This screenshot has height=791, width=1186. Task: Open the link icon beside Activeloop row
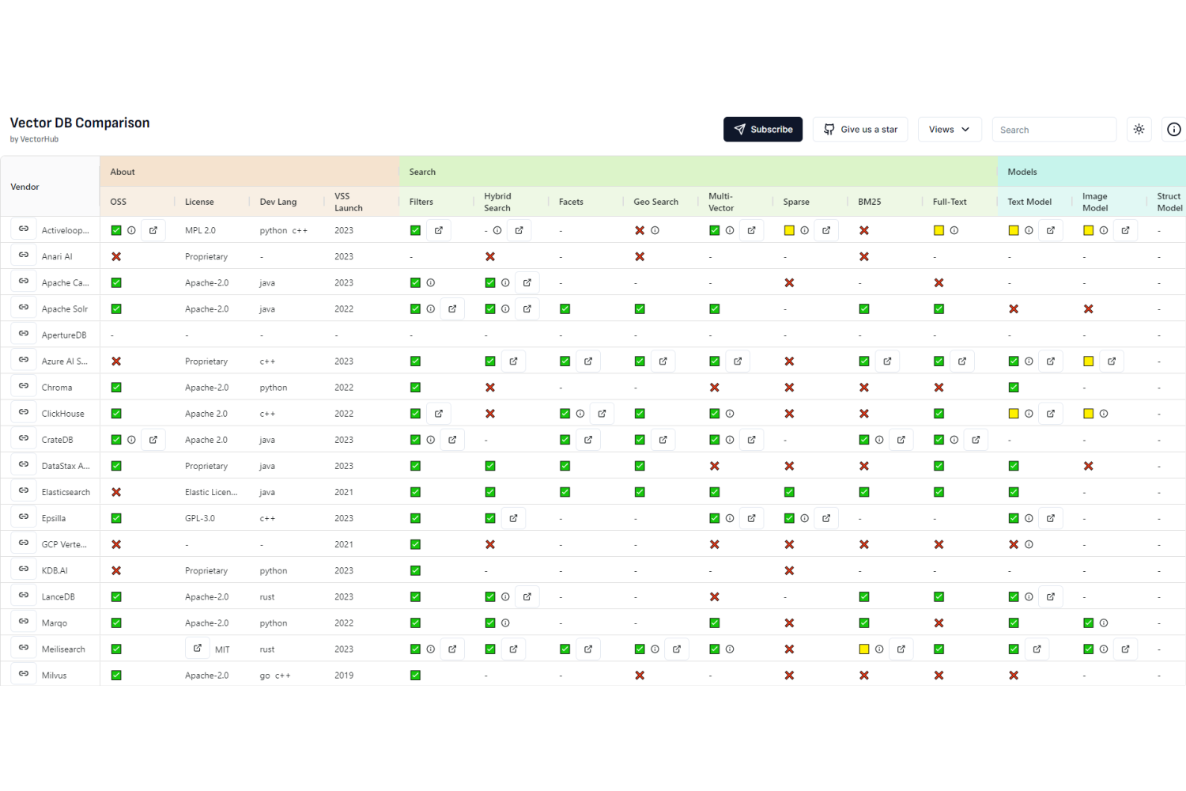click(24, 229)
